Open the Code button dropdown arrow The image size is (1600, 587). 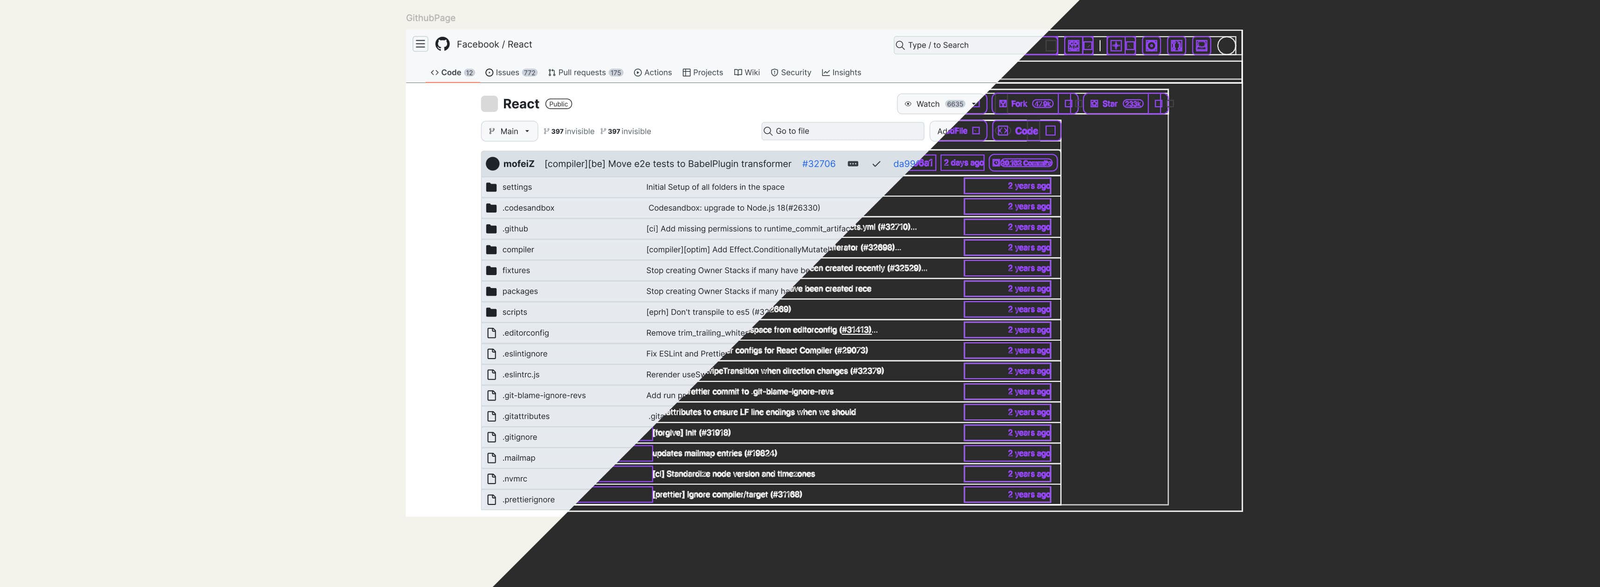coord(1050,131)
